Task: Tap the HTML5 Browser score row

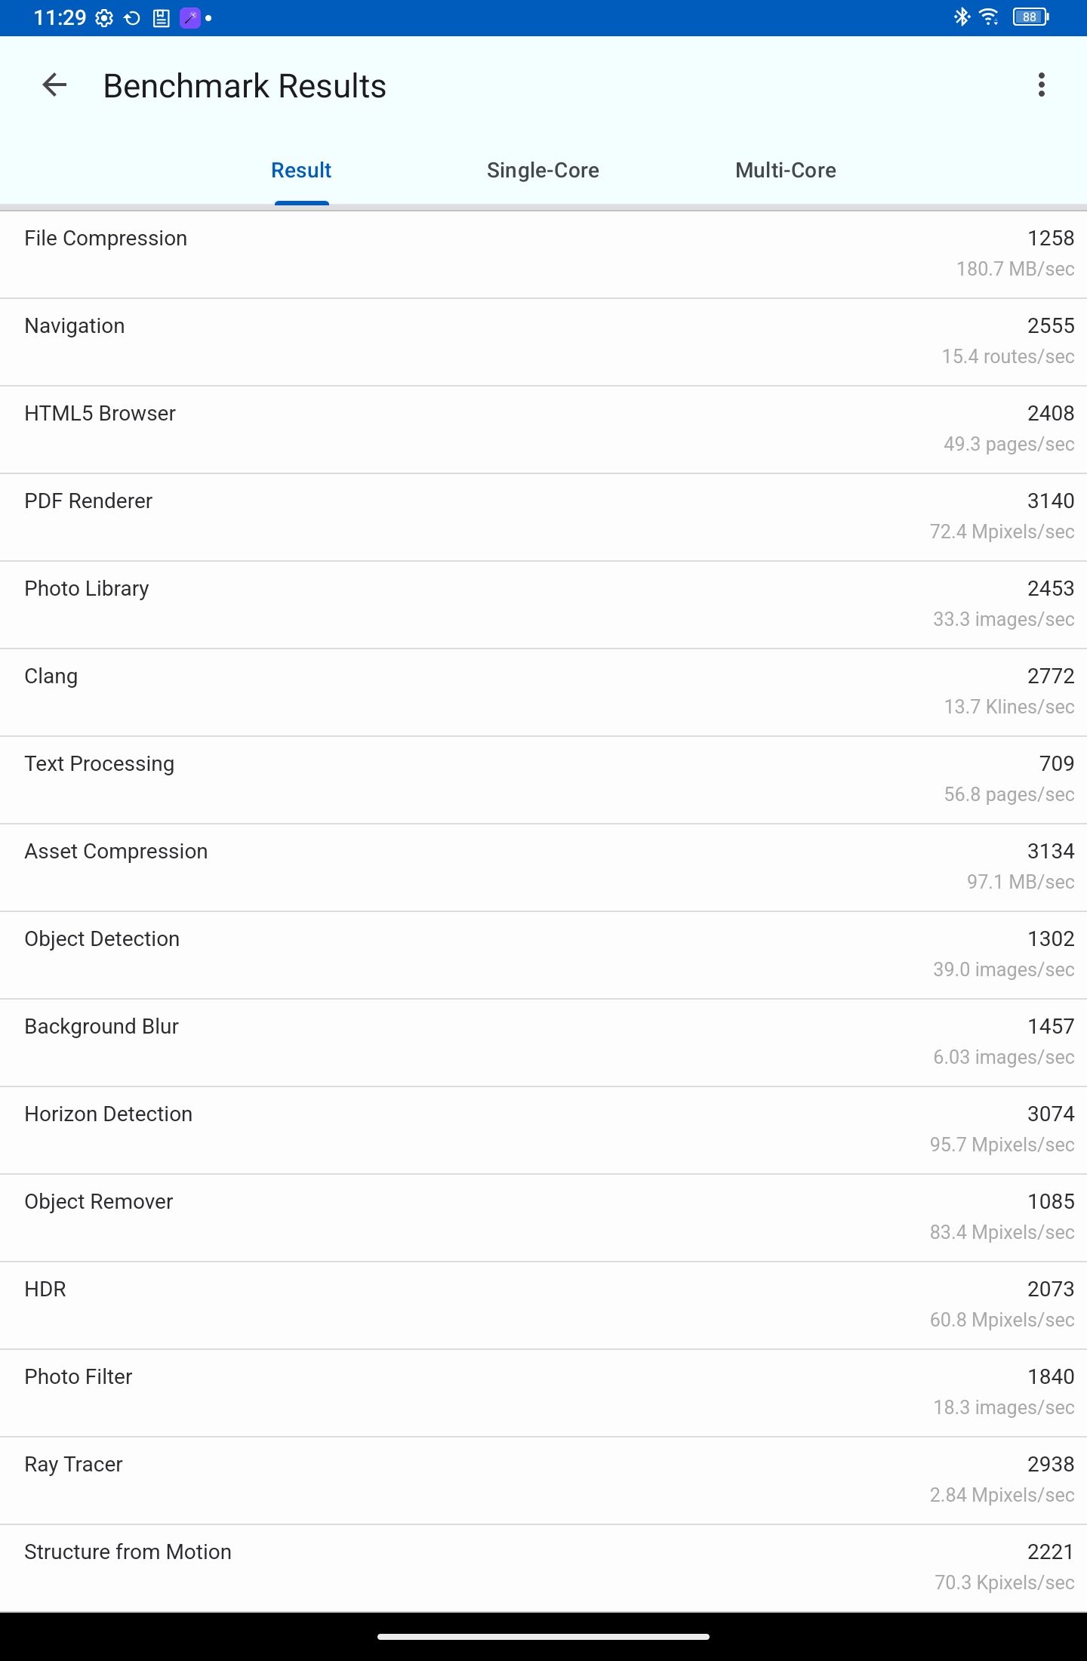Action: tap(543, 430)
